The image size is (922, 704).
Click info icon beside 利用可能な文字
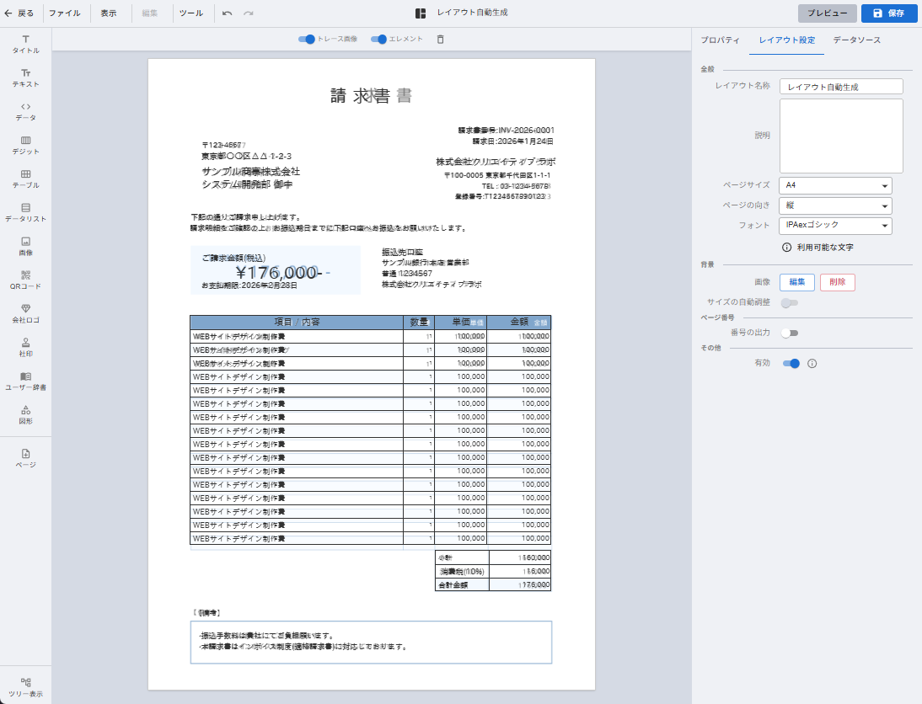[786, 248]
